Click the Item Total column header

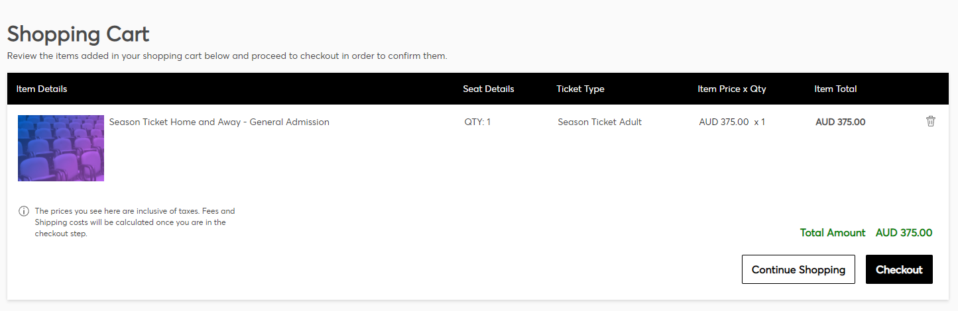[x=835, y=89]
